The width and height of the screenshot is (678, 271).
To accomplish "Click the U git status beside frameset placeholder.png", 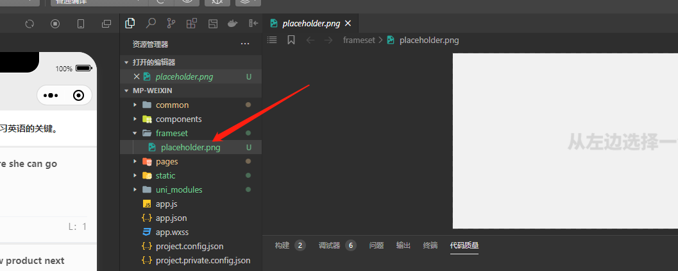I will (249, 147).
